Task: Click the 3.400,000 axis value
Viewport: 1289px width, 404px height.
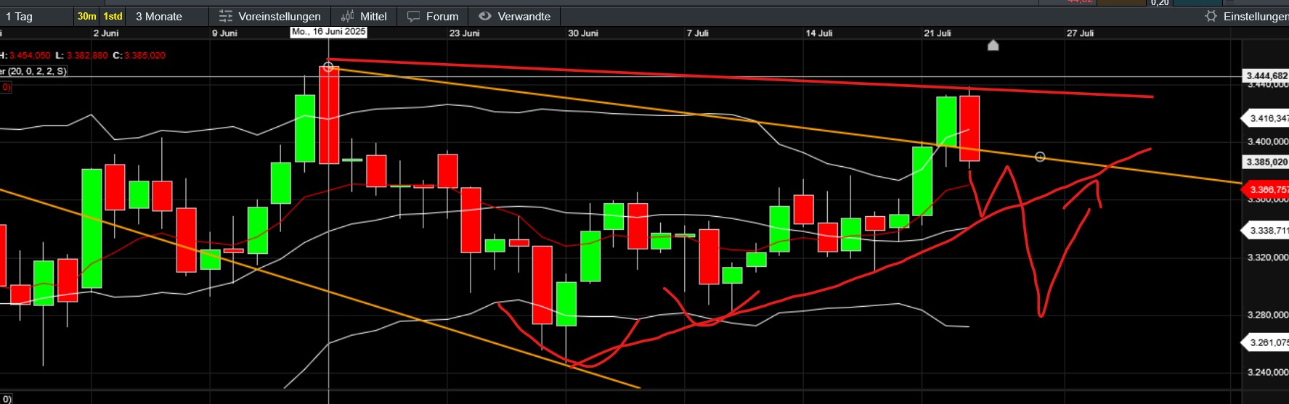Action: [1267, 141]
